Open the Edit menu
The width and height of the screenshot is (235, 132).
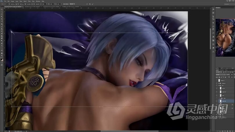[8, 1]
